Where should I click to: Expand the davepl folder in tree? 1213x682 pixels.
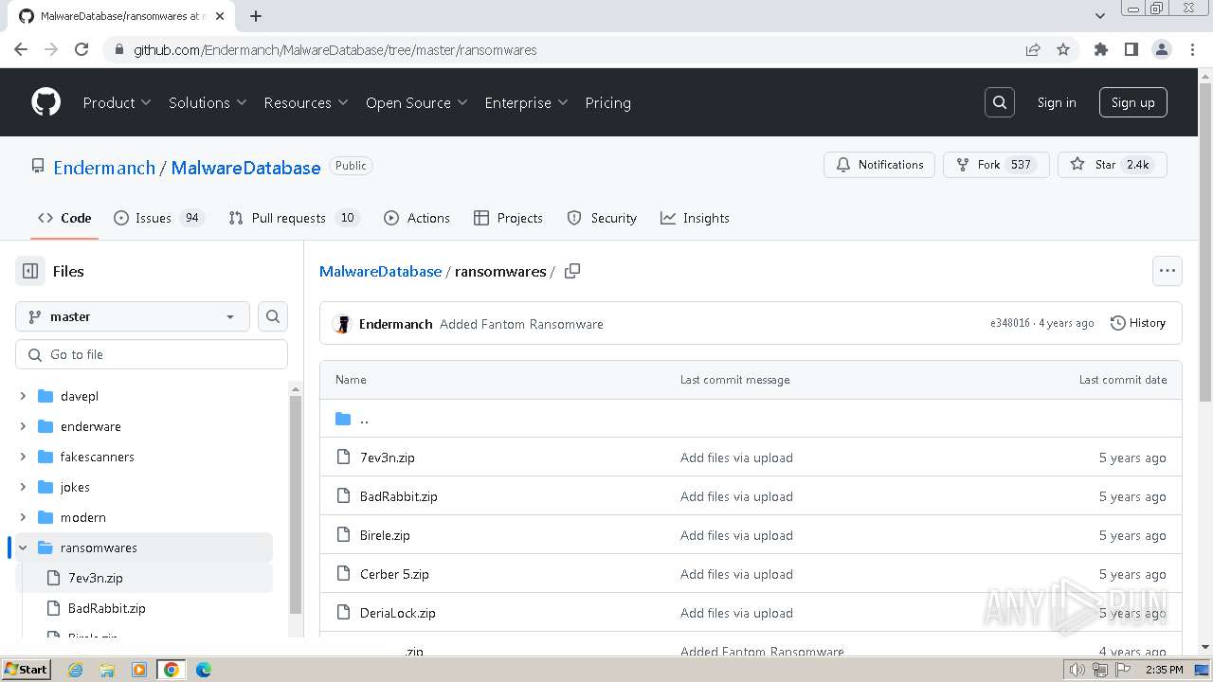[23, 396]
